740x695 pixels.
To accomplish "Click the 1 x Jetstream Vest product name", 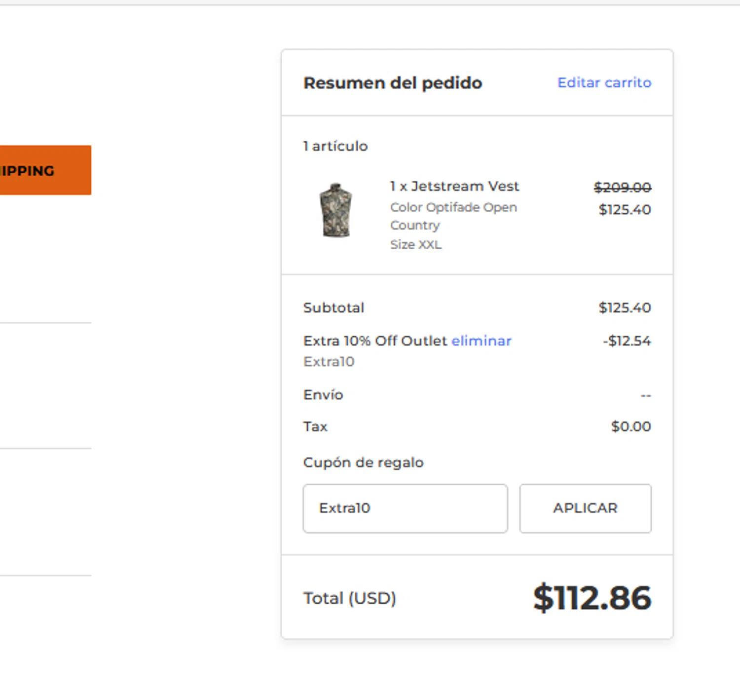I will [x=454, y=186].
